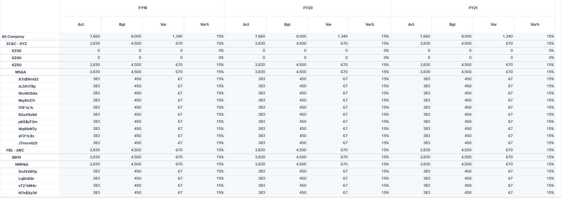Select the KZ50 row header
Screen dimensions: 562x198
pos(17,65)
